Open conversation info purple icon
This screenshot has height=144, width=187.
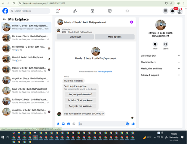tap(132, 22)
